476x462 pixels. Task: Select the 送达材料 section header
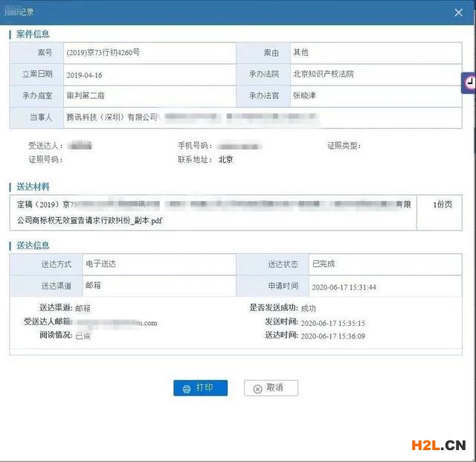pos(33,187)
